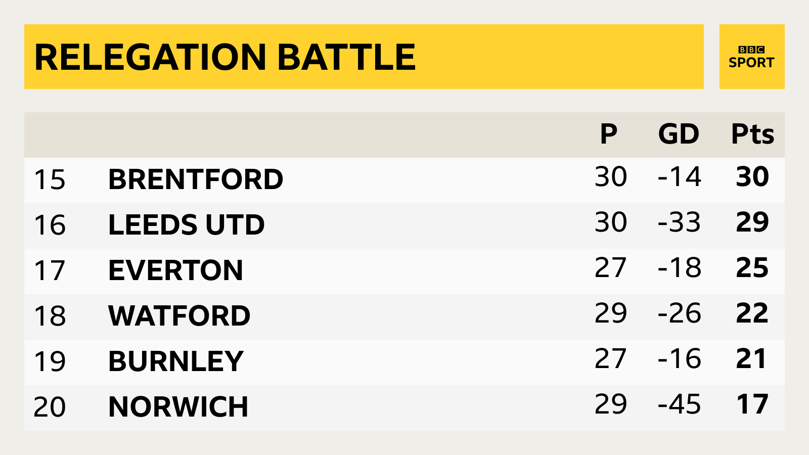This screenshot has height=455, width=809.
Task: Click the GD column header
Action: pos(679,134)
